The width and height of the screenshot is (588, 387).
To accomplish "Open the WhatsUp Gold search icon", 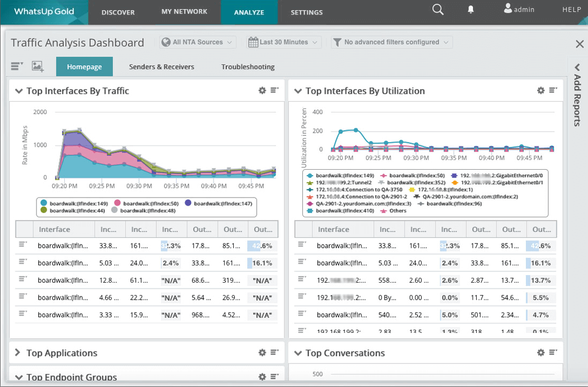I will pos(438,9).
